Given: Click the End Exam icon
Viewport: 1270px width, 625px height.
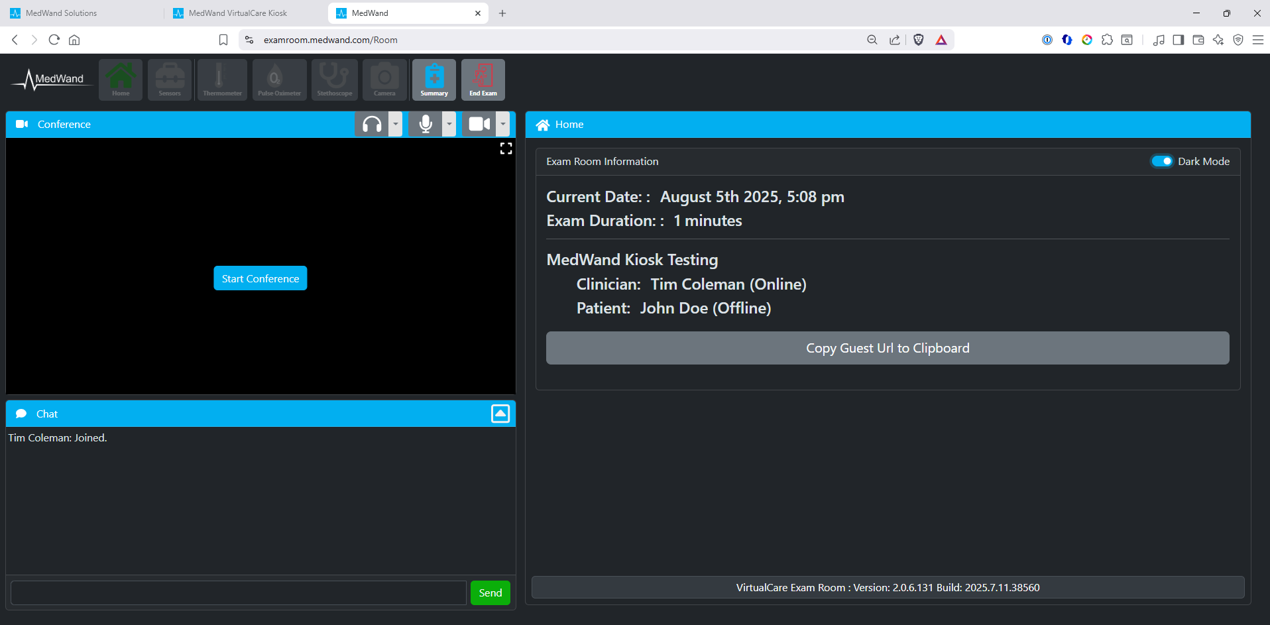Looking at the screenshot, I should [x=483, y=80].
